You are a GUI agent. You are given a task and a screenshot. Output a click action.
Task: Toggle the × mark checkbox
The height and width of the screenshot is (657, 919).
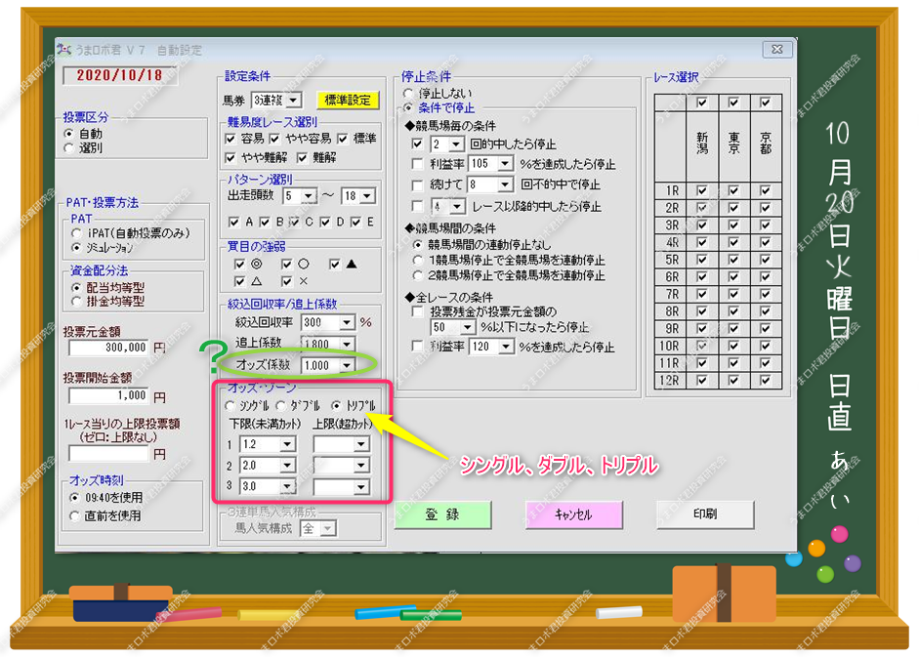[x=286, y=281]
